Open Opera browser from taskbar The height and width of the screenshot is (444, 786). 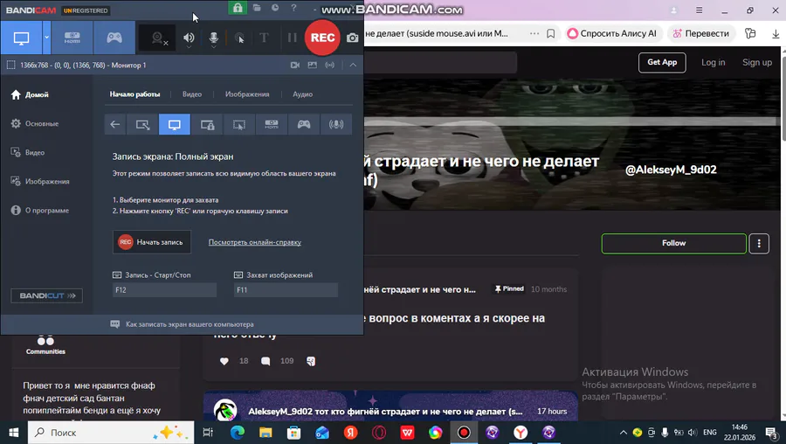coord(379,433)
